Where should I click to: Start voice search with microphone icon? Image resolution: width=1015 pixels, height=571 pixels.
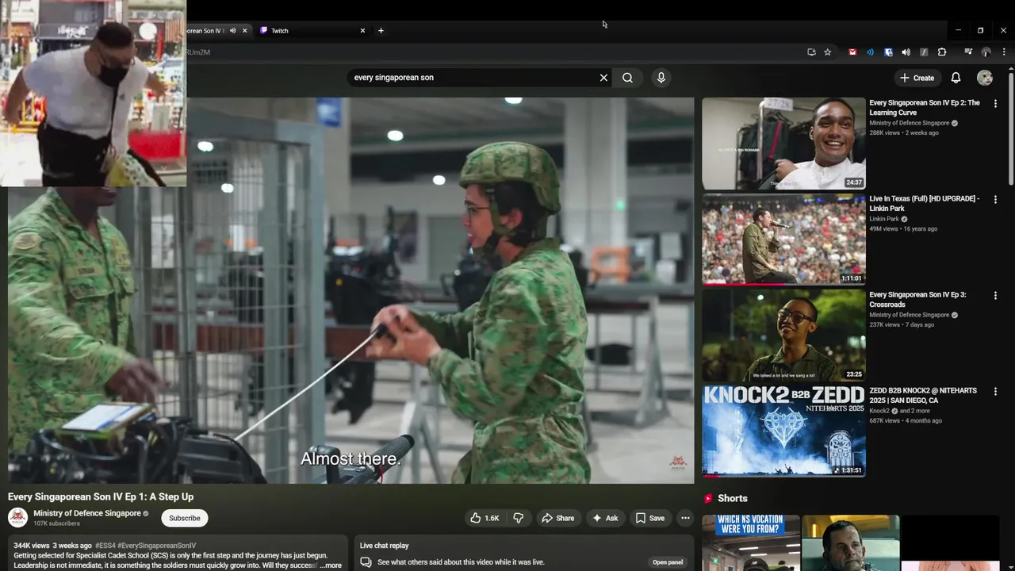click(661, 78)
